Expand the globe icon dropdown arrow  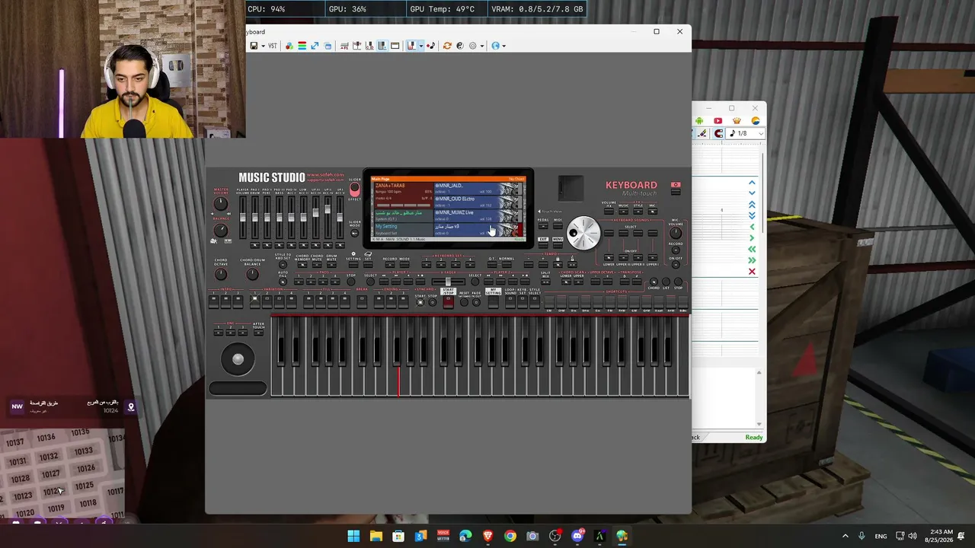pyautogui.click(x=503, y=46)
